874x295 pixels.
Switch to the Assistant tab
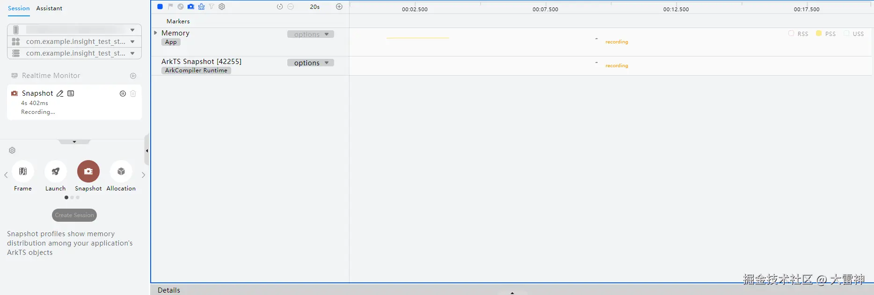click(x=49, y=8)
